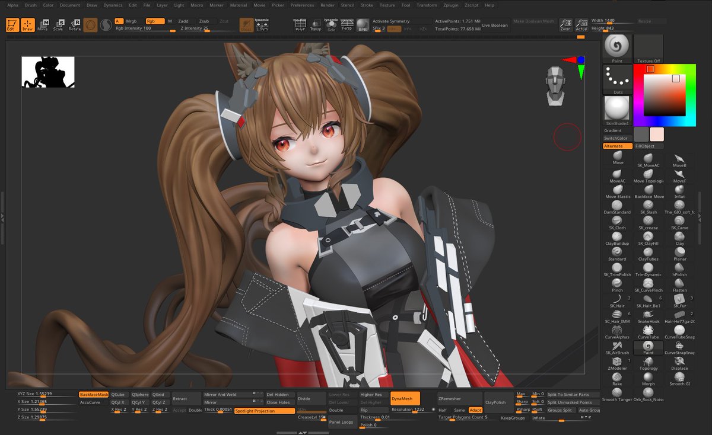Click the Extract button

(x=186, y=398)
